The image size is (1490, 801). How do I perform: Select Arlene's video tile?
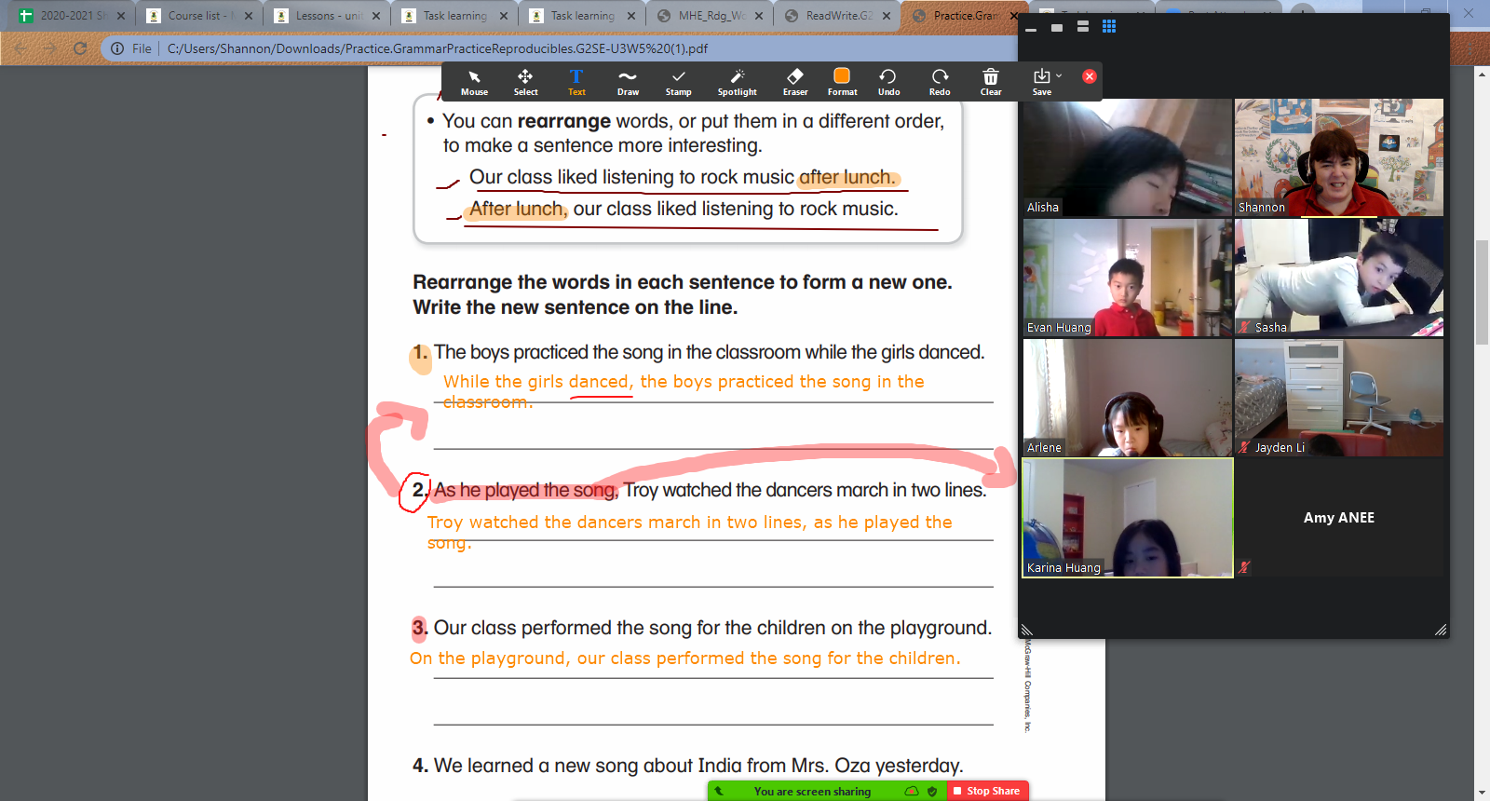pos(1127,398)
